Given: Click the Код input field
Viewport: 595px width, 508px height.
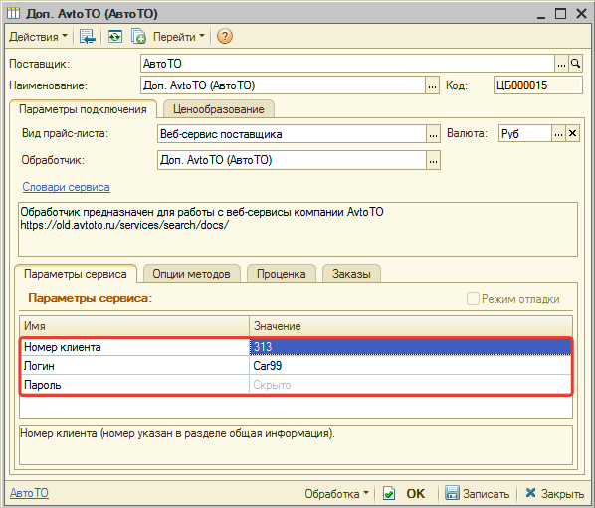Looking at the screenshot, I should coord(537,85).
